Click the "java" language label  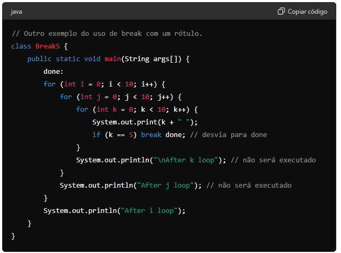pyautogui.click(x=16, y=12)
